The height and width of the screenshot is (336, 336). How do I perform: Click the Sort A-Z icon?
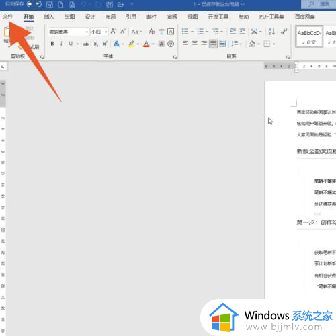point(271,32)
